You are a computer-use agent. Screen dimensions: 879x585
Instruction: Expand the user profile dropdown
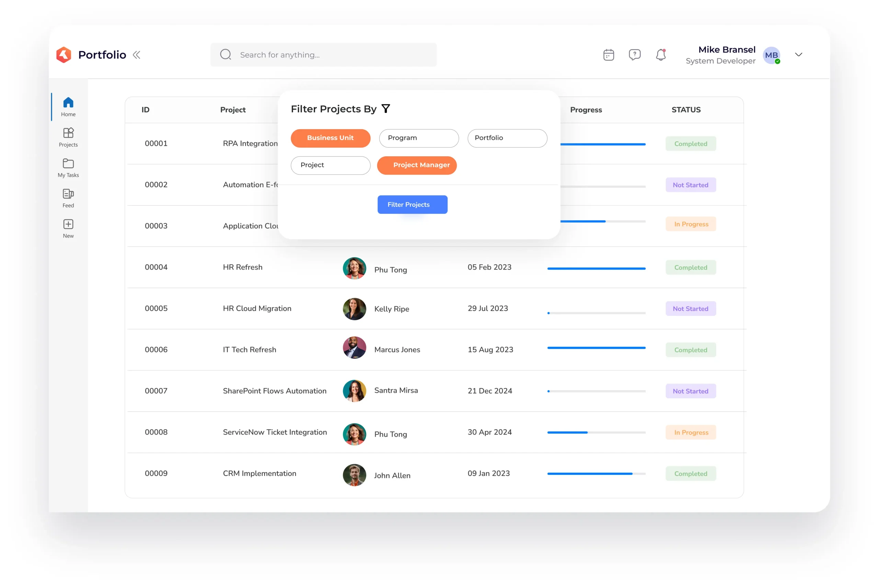(x=799, y=54)
